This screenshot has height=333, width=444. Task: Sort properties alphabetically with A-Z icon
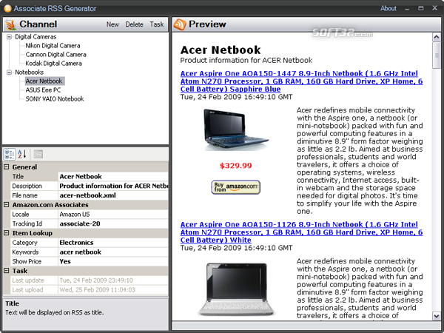pos(22,155)
